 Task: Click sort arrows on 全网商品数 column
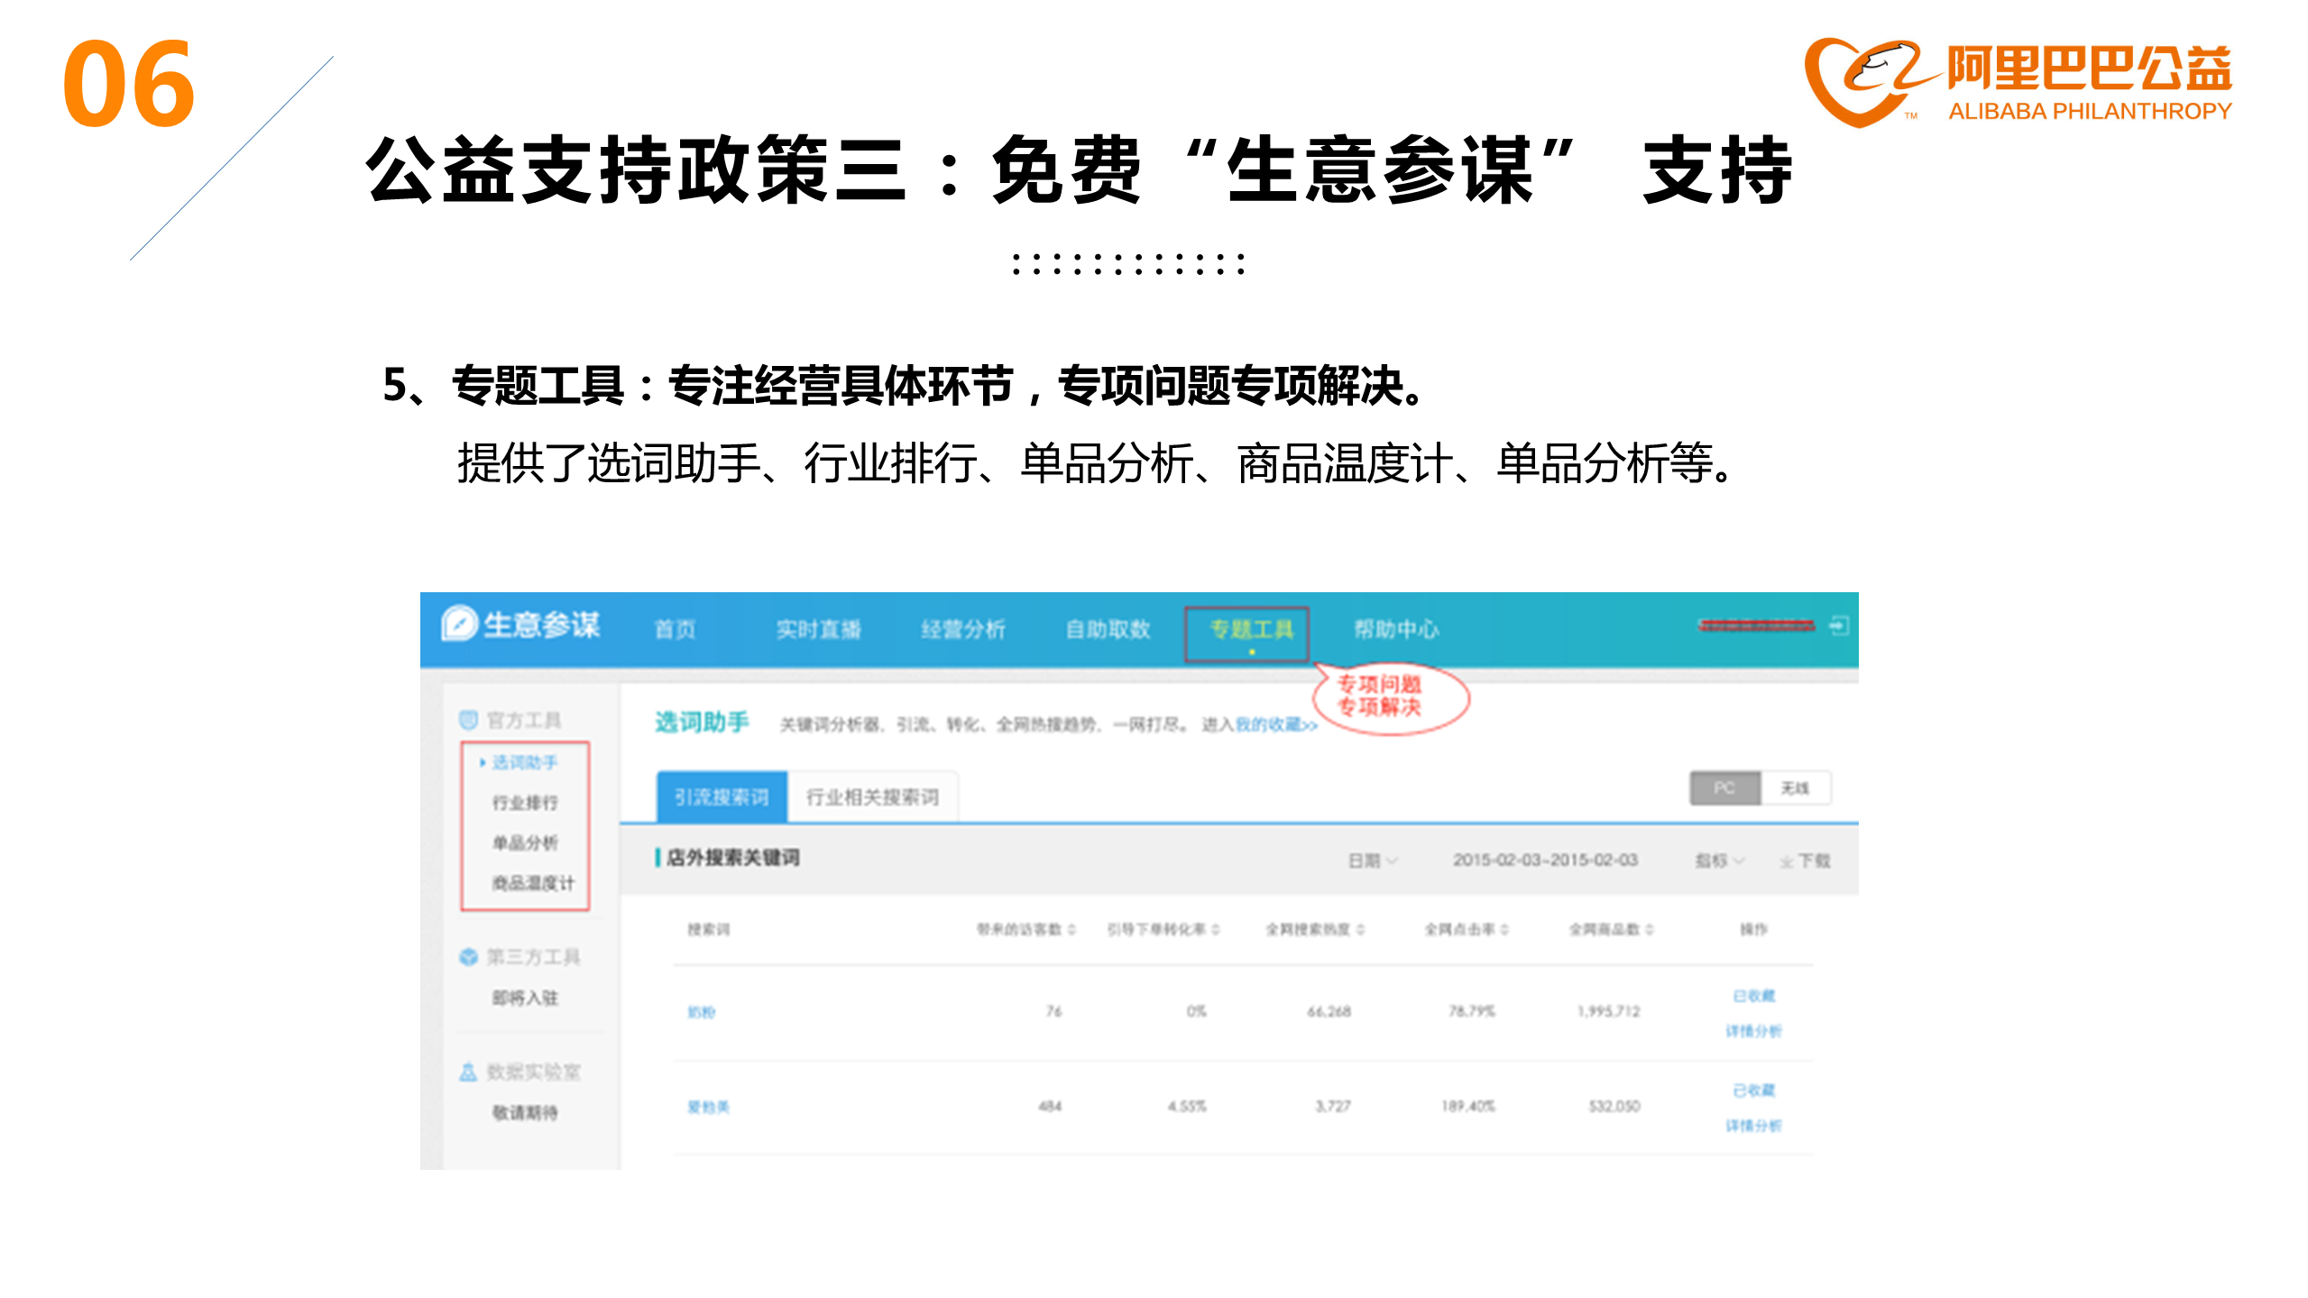[1650, 929]
